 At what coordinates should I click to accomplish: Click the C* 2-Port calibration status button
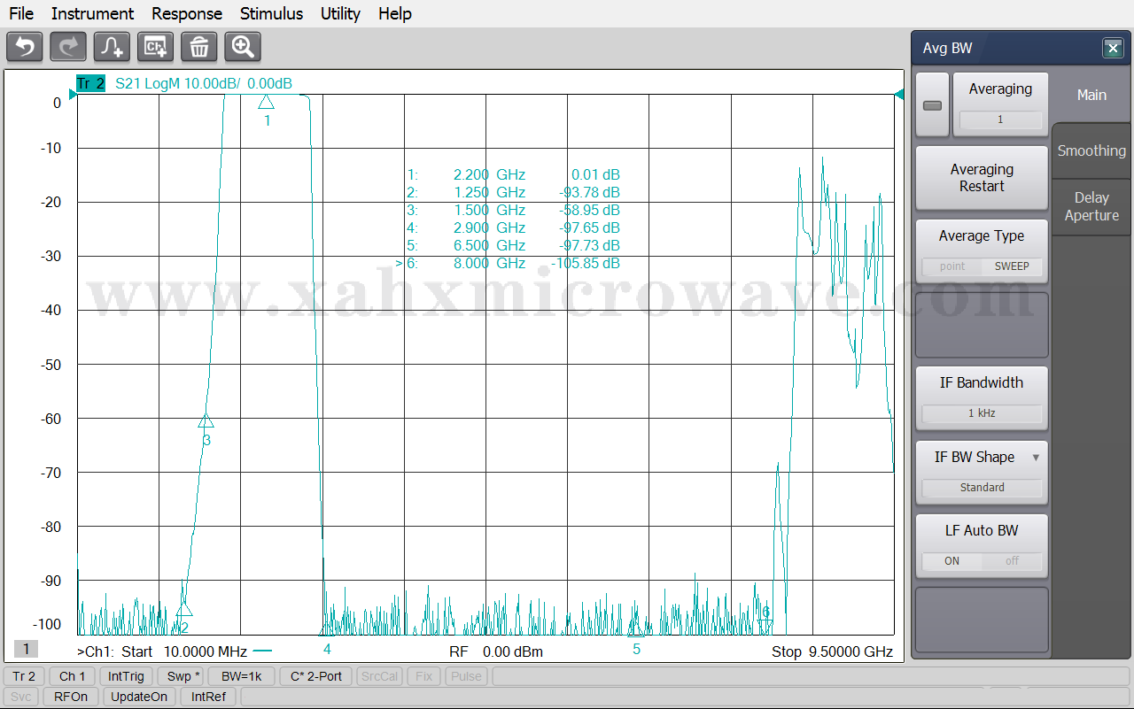(316, 676)
